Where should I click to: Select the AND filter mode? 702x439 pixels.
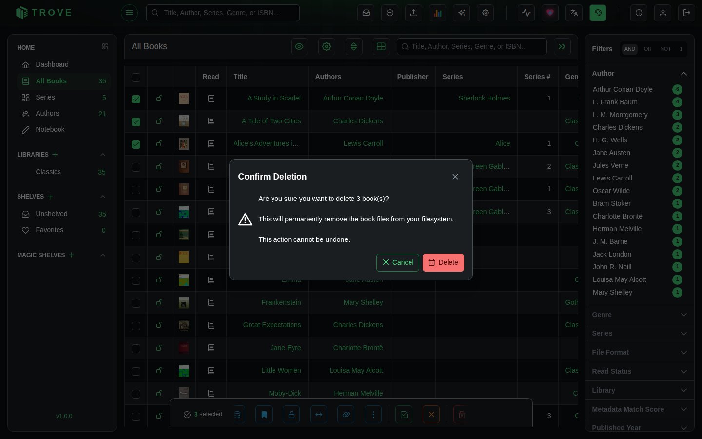(630, 49)
